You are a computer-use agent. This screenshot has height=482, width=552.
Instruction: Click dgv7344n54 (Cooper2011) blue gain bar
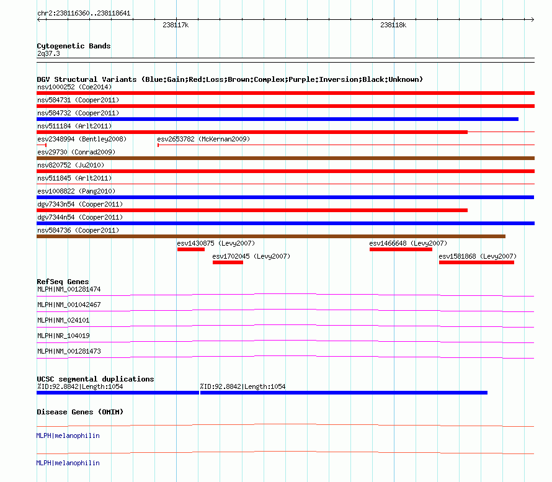click(x=285, y=223)
